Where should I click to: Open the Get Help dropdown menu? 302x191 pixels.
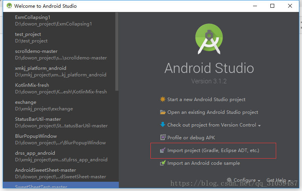coord(278,180)
